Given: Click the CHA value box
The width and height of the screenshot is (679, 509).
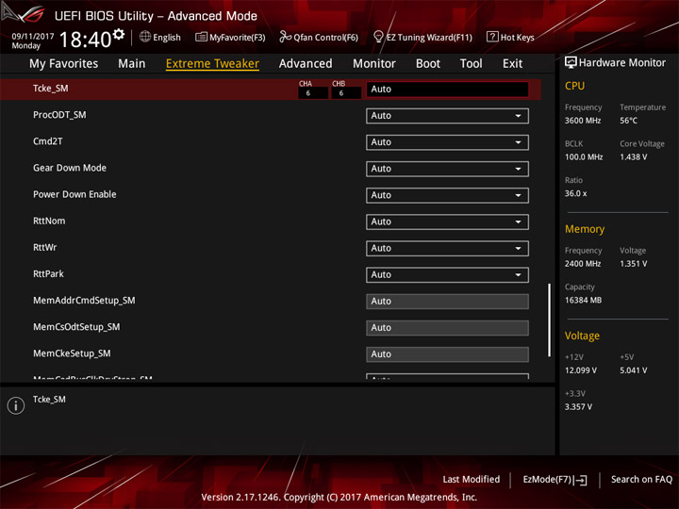Looking at the screenshot, I should [x=313, y=93].
